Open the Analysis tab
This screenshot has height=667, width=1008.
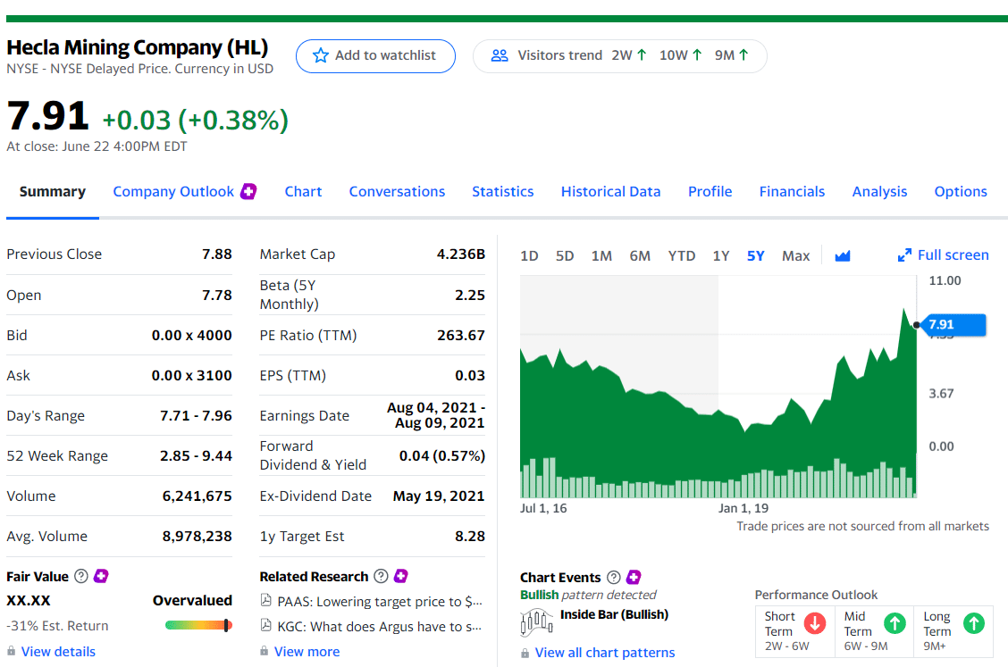879,191
